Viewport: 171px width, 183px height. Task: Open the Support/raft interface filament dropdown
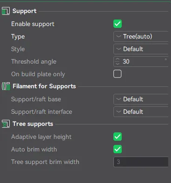tap(141, 111)
